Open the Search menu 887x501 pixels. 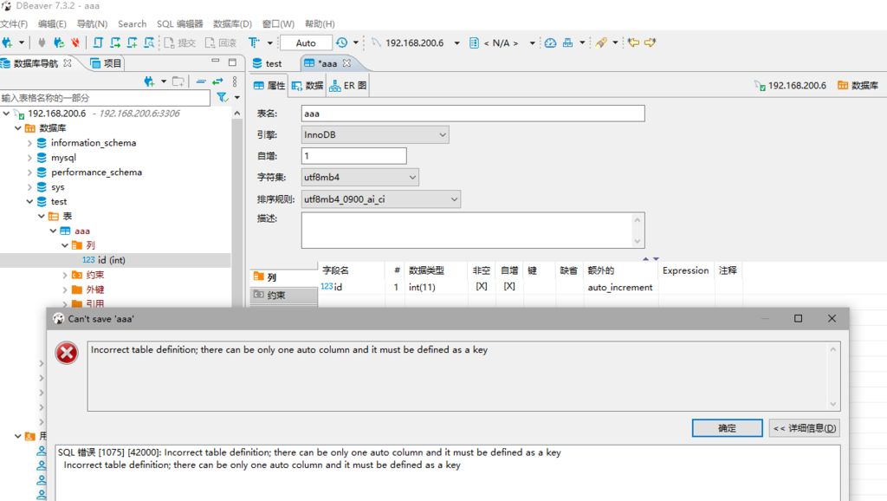(132, 23)
